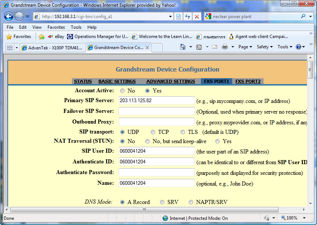The height and width of the screenshot is (225, 317).
Task: Open the View menu
Action: (x=37, y=27)
